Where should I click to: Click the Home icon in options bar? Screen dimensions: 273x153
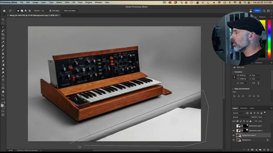tap(4, 11)
